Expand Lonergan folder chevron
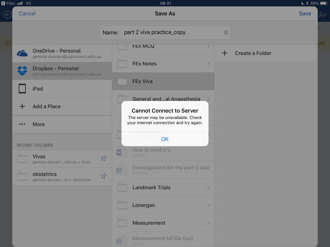The height and width of the screenshot is (247, 330). 208,205
